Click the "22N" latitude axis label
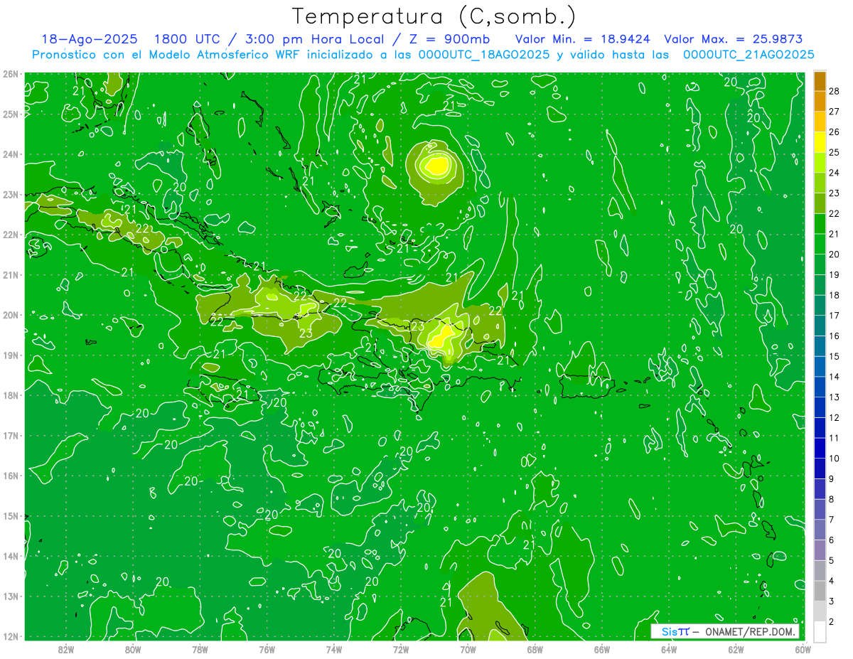Screen dimensions: 853x659 coord(10,235)
